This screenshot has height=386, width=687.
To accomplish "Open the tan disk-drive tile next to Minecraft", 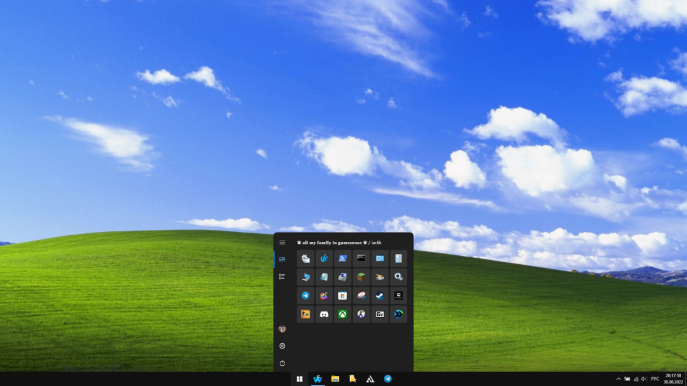I will pyautogui.click(x=380, y=277).
